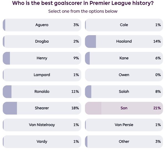Screen dimensions: 167x155
Task: Select Aguero as best goalscorer
Action: [x=42, y=25]
